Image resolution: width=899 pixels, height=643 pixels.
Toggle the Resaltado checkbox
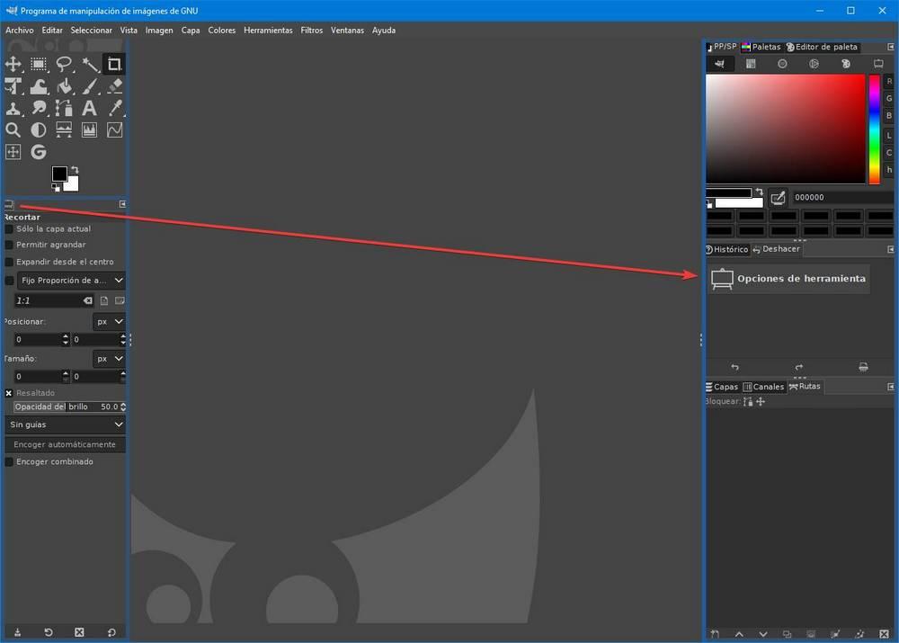coord(9,393)
